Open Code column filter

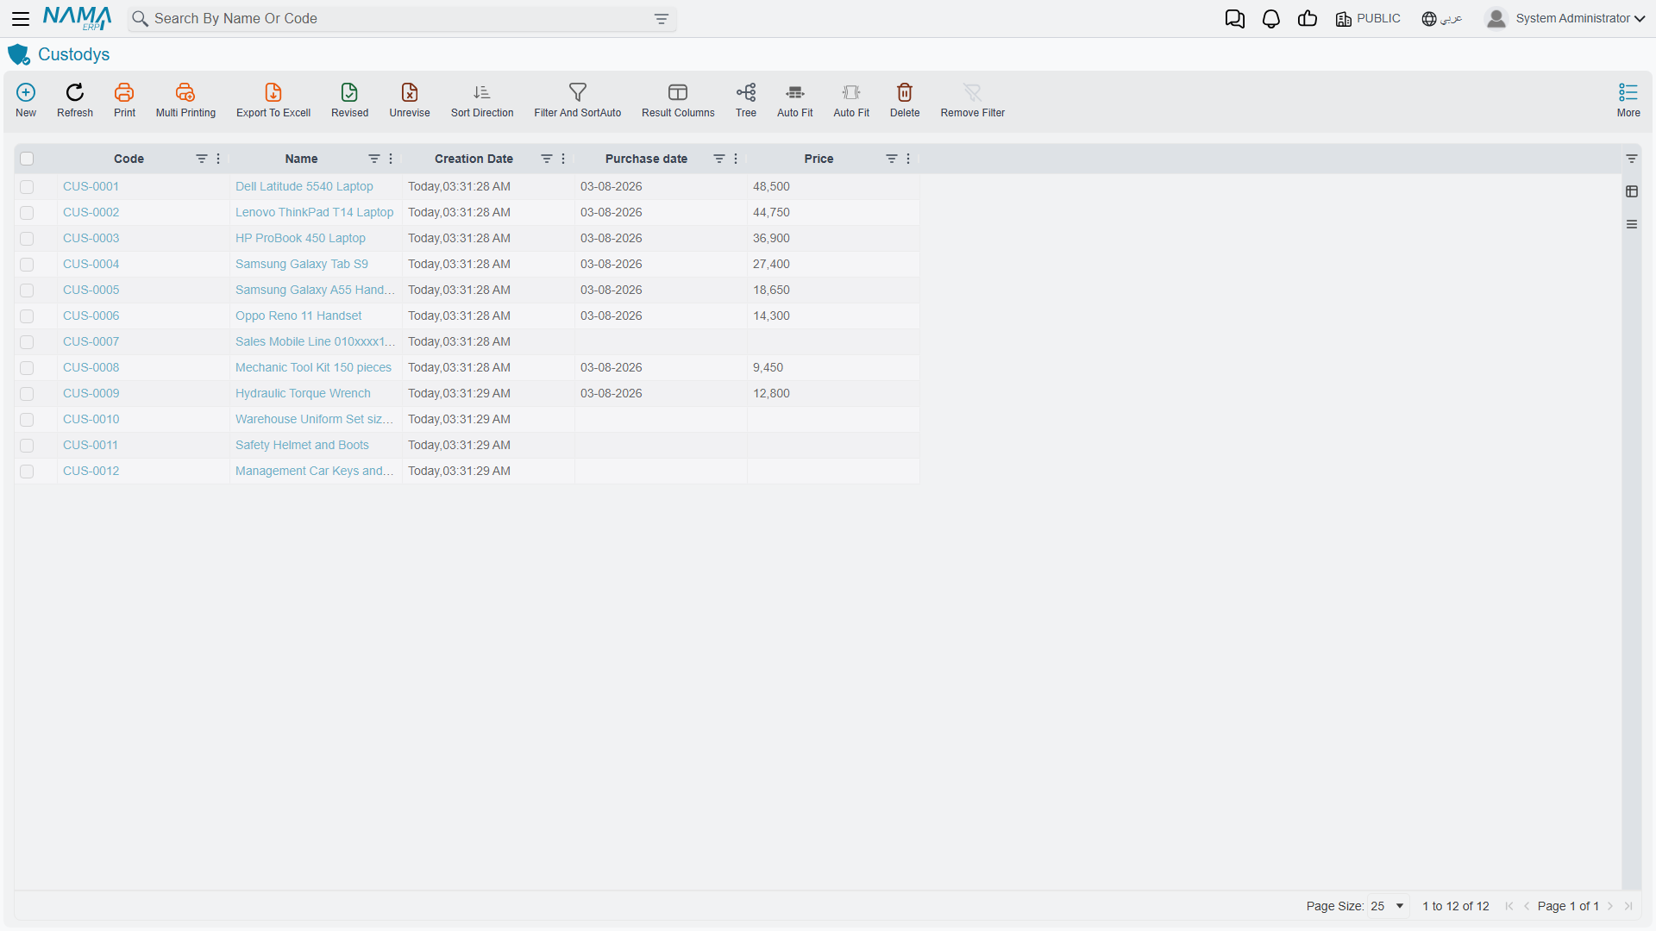click(201, 159)
